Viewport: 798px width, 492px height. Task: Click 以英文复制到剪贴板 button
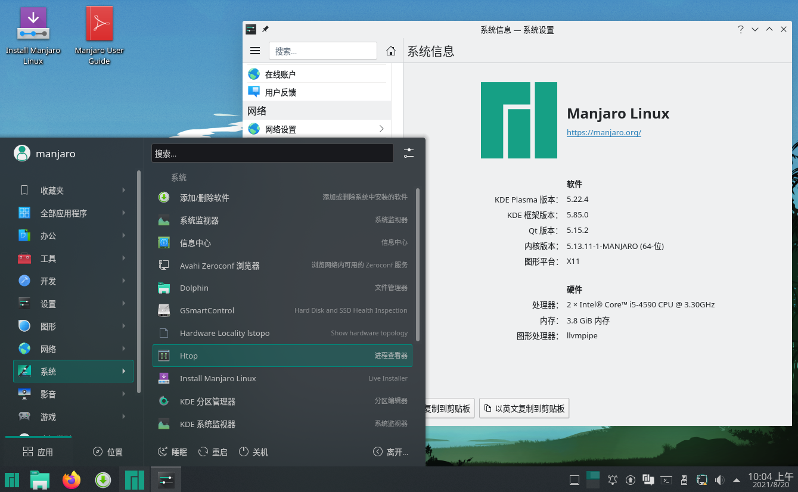click(x=524, y=409)
